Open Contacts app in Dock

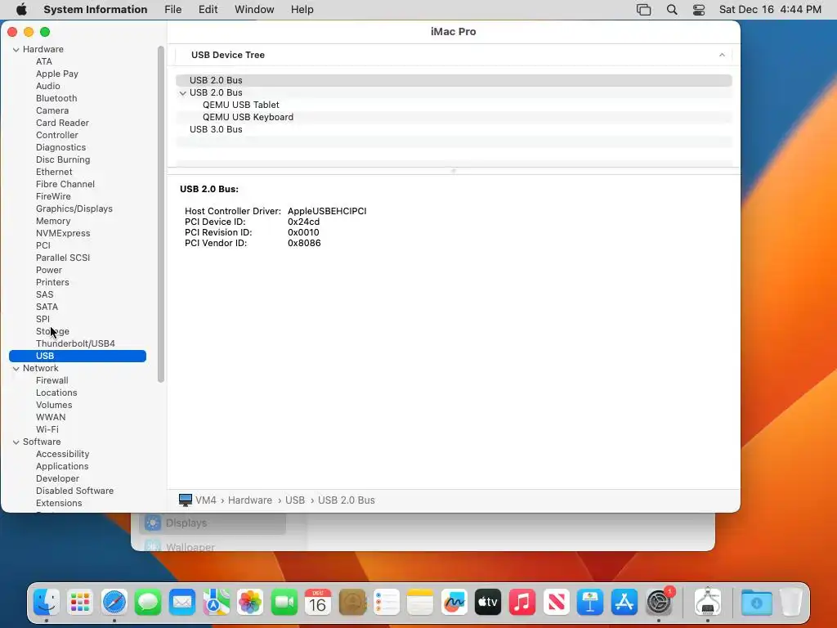tap(352, 603)
